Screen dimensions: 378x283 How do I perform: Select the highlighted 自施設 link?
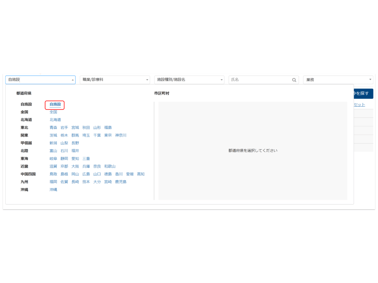click(55, 105)
